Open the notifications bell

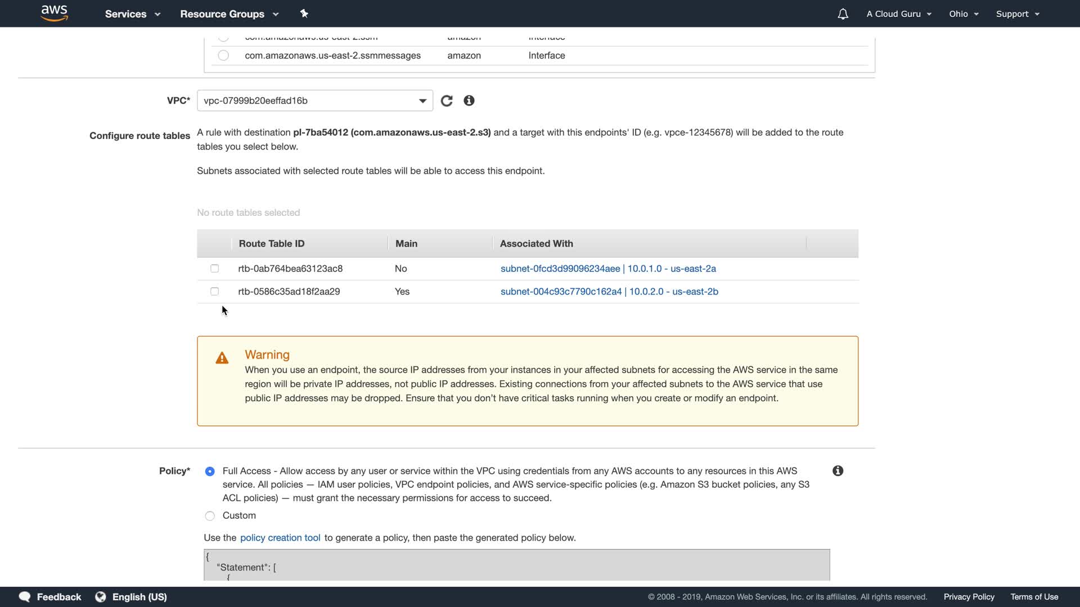click(x=843, y=14)
